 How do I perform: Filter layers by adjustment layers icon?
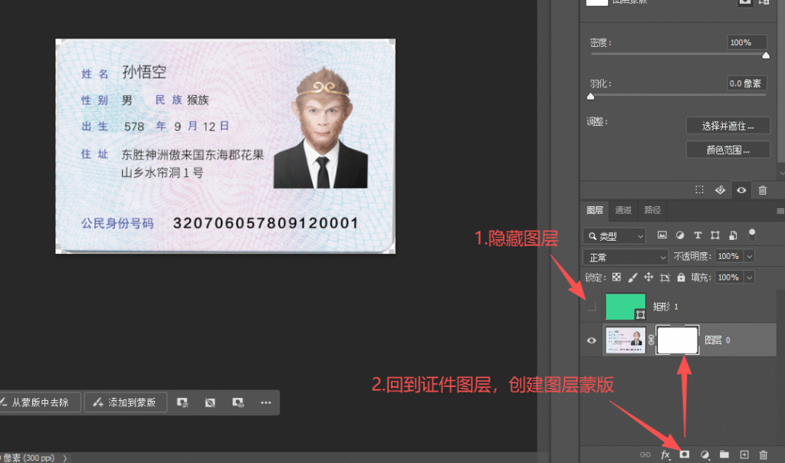click(680, 235)
